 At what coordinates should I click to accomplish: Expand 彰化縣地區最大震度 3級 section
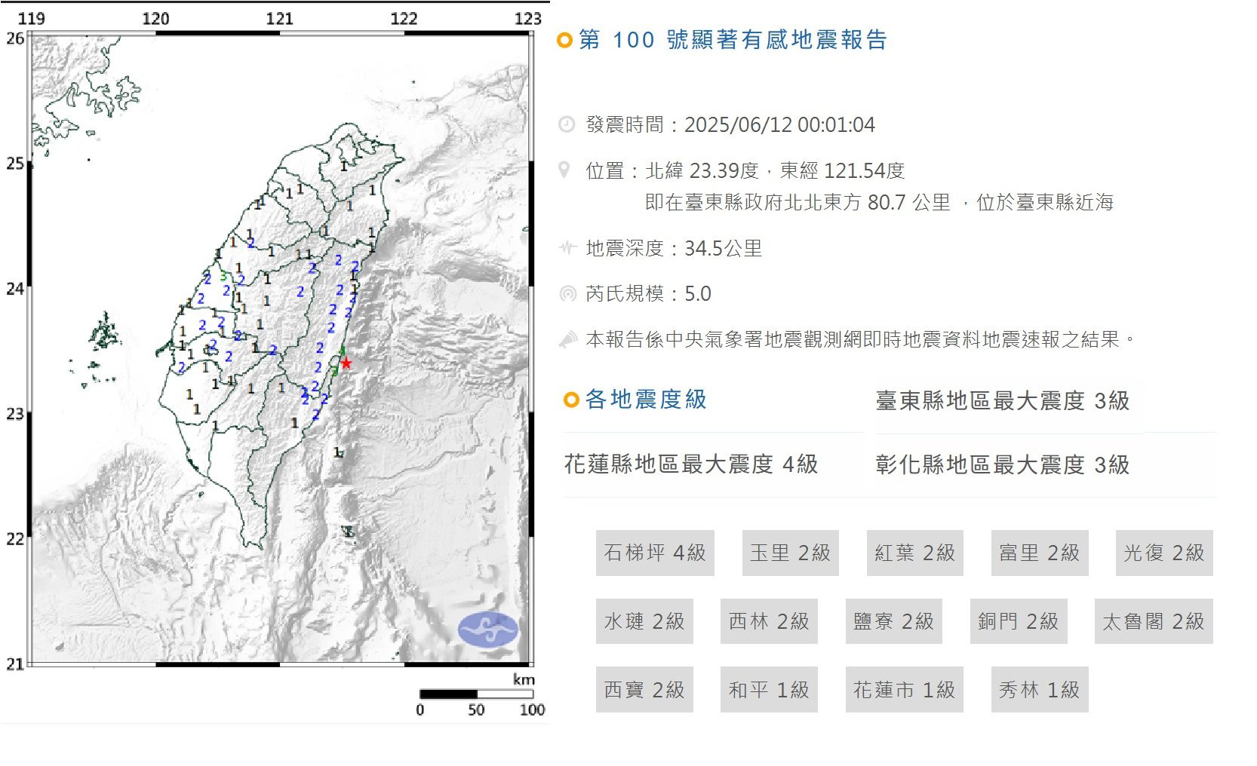(x=1002, y=465)
